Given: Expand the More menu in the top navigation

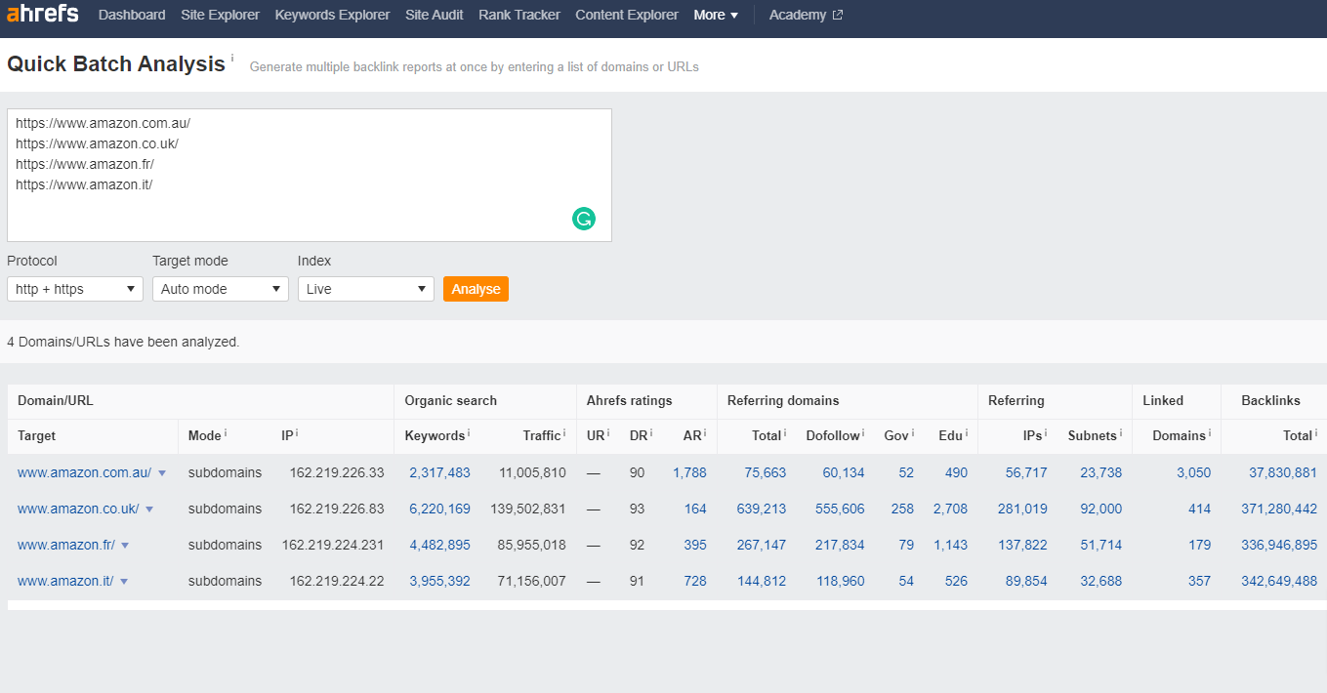Looking at the screenshot, I should point(716,15).
